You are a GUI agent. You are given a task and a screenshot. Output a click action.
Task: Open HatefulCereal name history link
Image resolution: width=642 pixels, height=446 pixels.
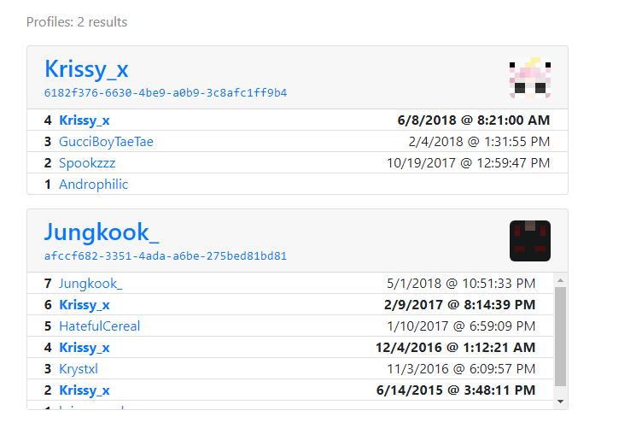(x=99, y=326)
